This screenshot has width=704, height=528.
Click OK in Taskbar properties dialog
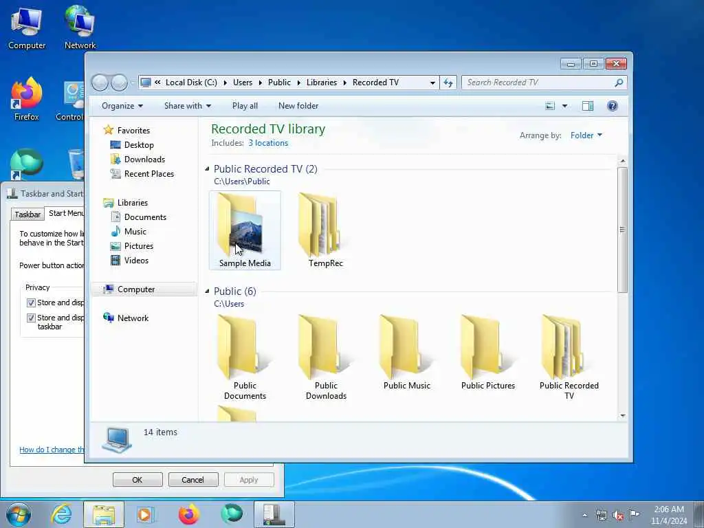pos(137,479)
